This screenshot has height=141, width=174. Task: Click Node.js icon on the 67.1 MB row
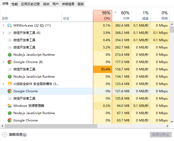[x=10, y=113]
